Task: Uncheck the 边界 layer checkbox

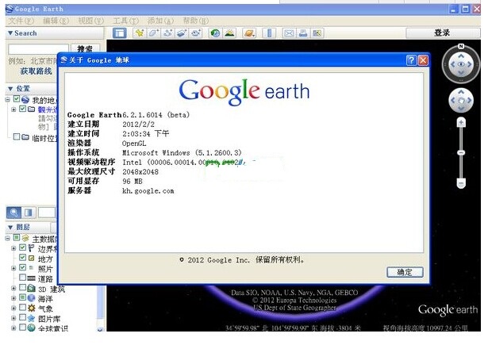Action: (x=22, y=247)
